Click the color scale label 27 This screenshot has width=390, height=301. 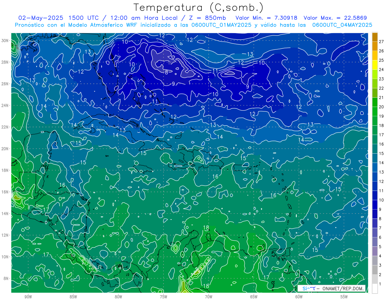pos(382,42)
